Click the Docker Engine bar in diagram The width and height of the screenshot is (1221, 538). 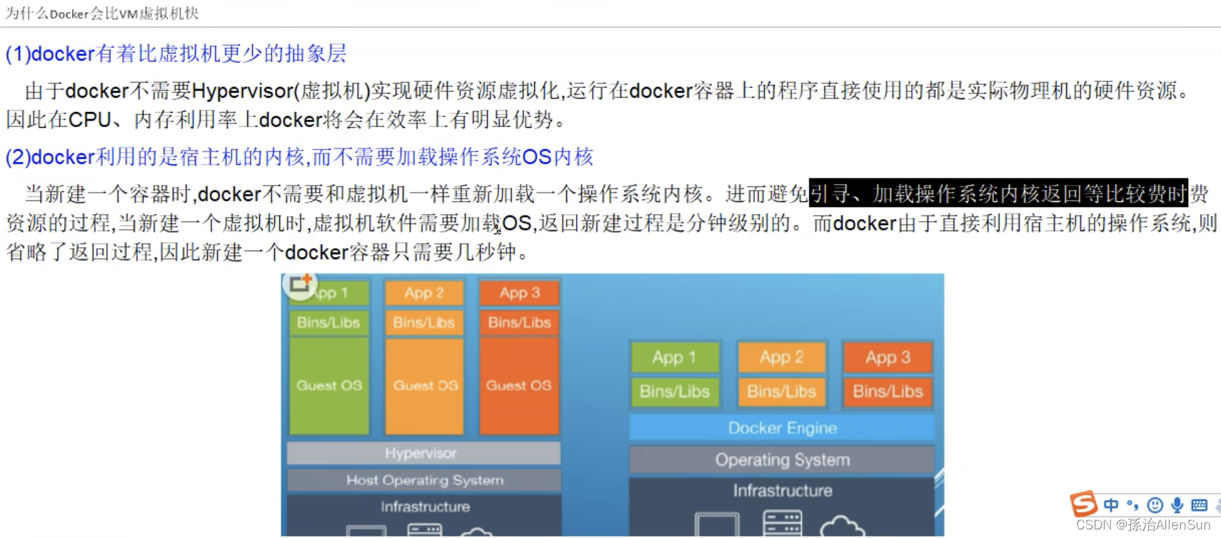782,427
